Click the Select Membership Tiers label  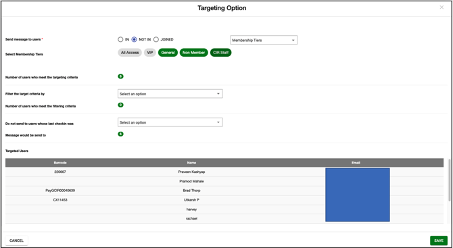click(x=24, y=54)
